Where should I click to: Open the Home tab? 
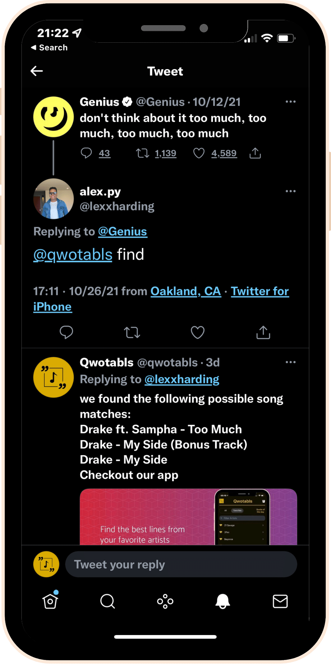coord(50,601)
